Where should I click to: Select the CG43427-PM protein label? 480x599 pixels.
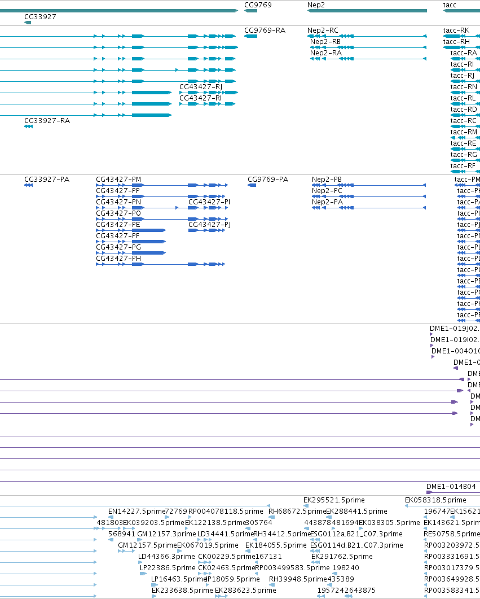118,179
